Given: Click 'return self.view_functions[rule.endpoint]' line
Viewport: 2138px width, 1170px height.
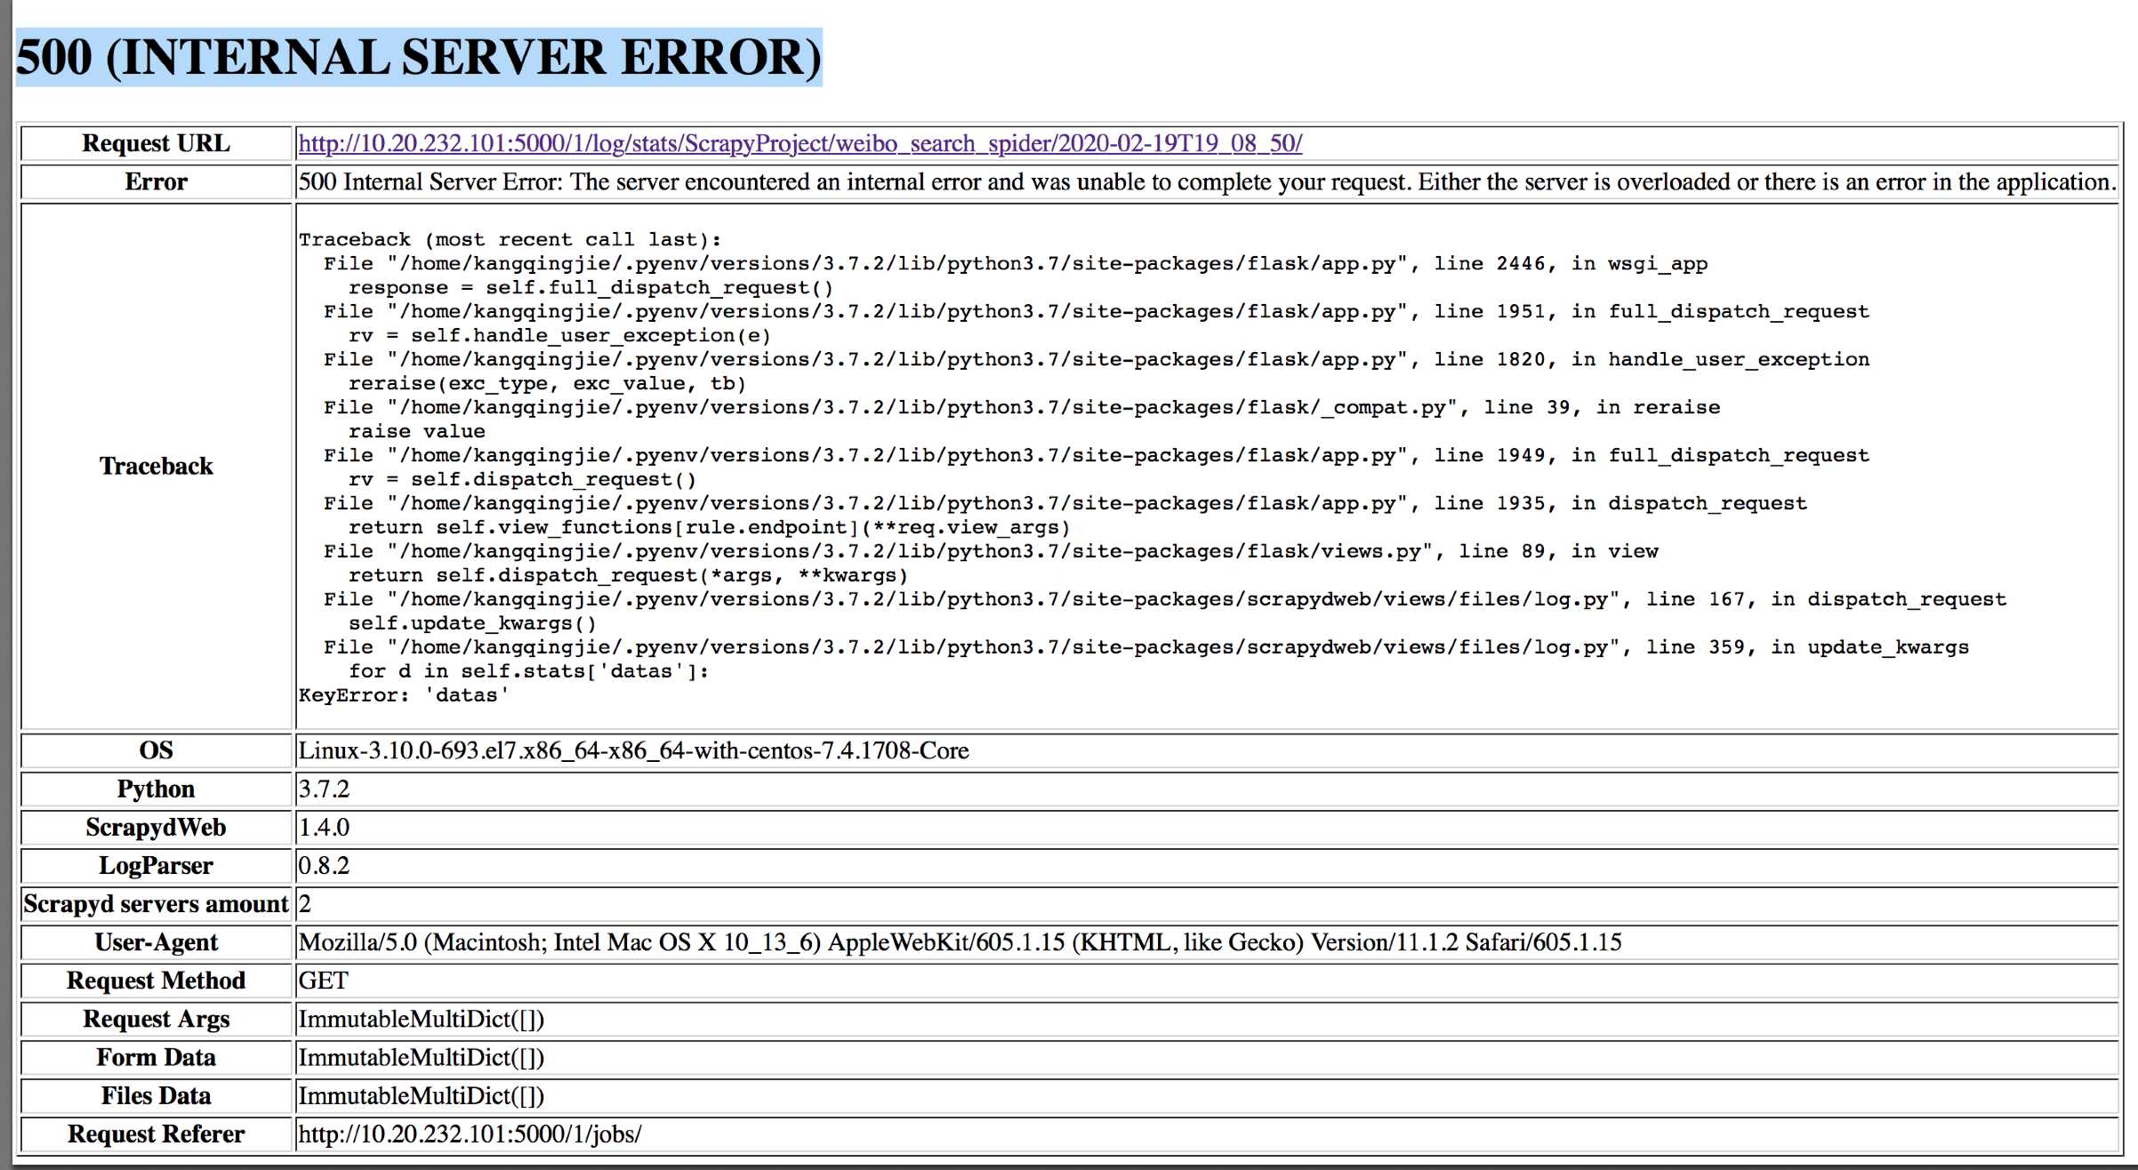Looking at the screenshot, I should [x=710, y=528].
